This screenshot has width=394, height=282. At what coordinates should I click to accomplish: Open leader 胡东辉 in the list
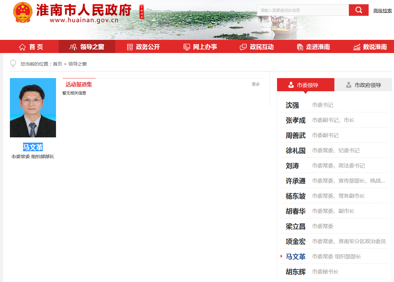[295, 272]
